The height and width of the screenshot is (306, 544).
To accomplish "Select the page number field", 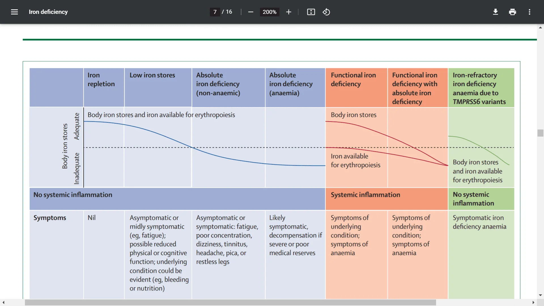I will pos(215,12).
